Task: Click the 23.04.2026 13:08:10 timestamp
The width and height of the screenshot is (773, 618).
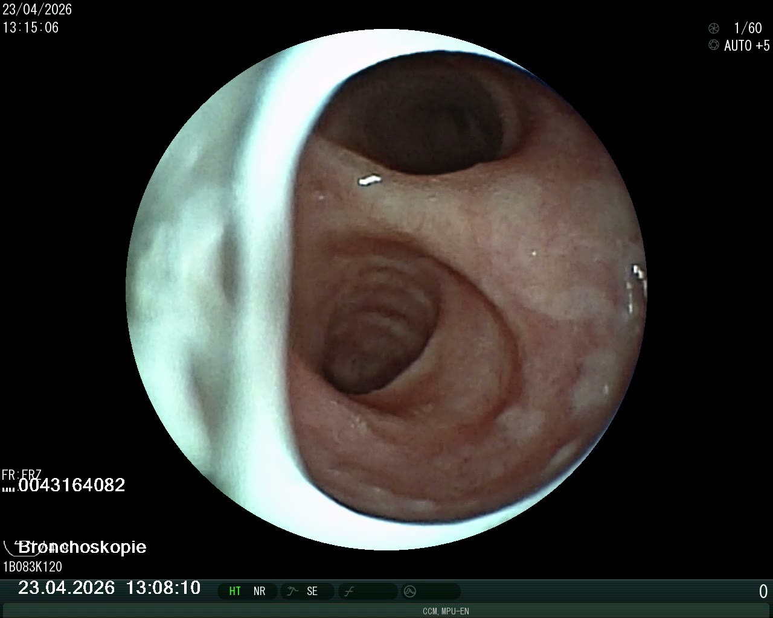Action: click(x=109, y=588)
